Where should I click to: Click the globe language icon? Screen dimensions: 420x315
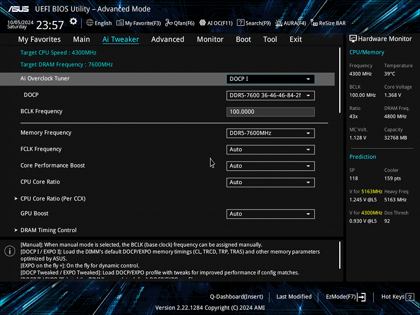pyautogui.click(x=90, y=23)
